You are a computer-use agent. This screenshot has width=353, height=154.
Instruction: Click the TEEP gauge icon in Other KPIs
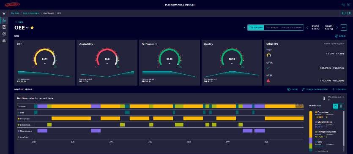click(268, 55)
